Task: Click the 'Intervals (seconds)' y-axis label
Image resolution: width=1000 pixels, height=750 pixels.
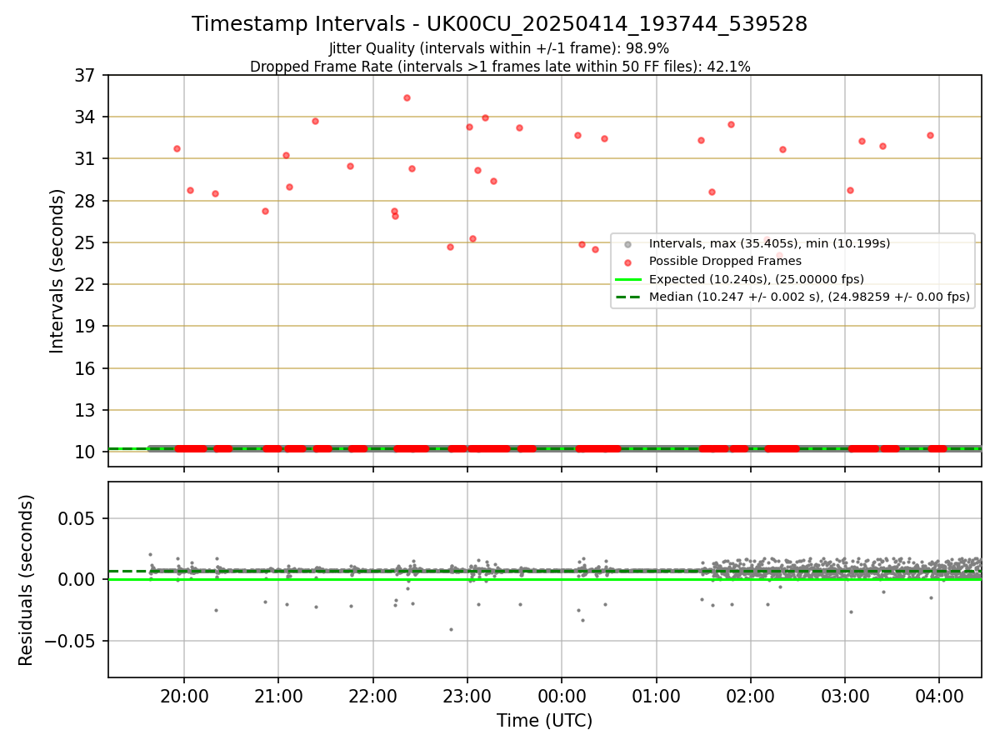Action: pos(57,271)
